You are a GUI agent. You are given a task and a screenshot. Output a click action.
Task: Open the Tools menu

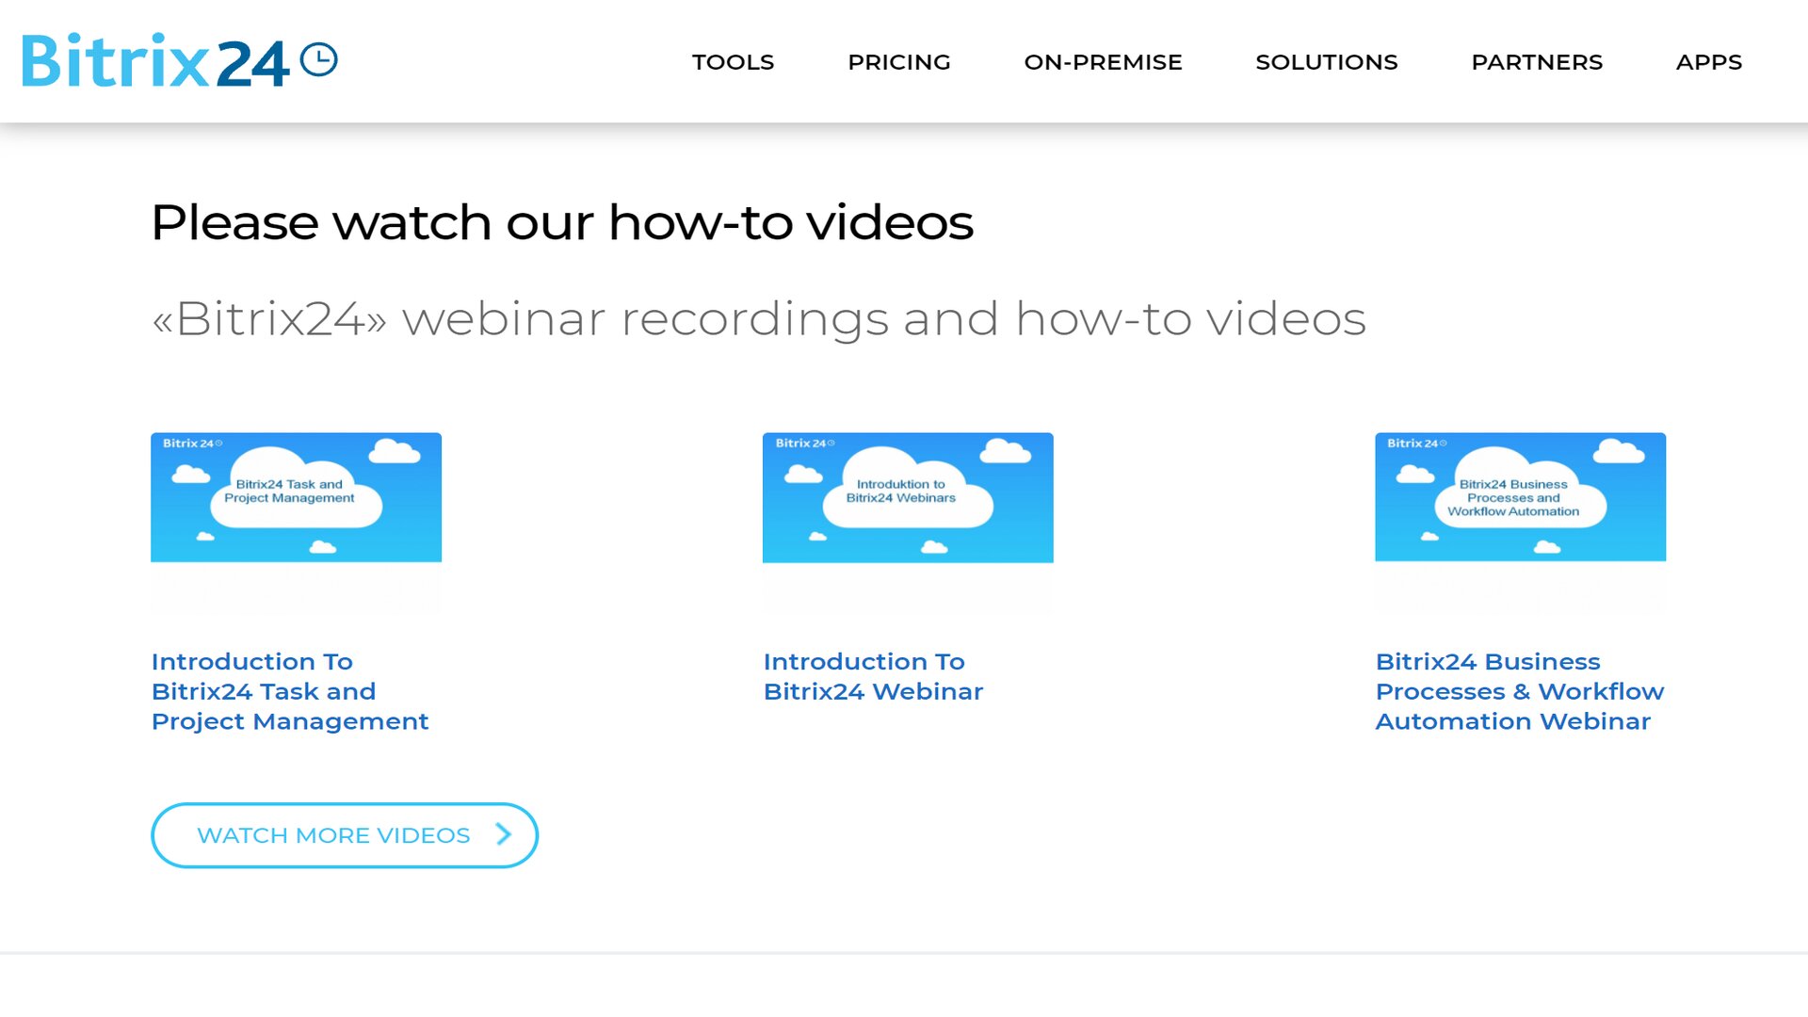tap(733, 62)
